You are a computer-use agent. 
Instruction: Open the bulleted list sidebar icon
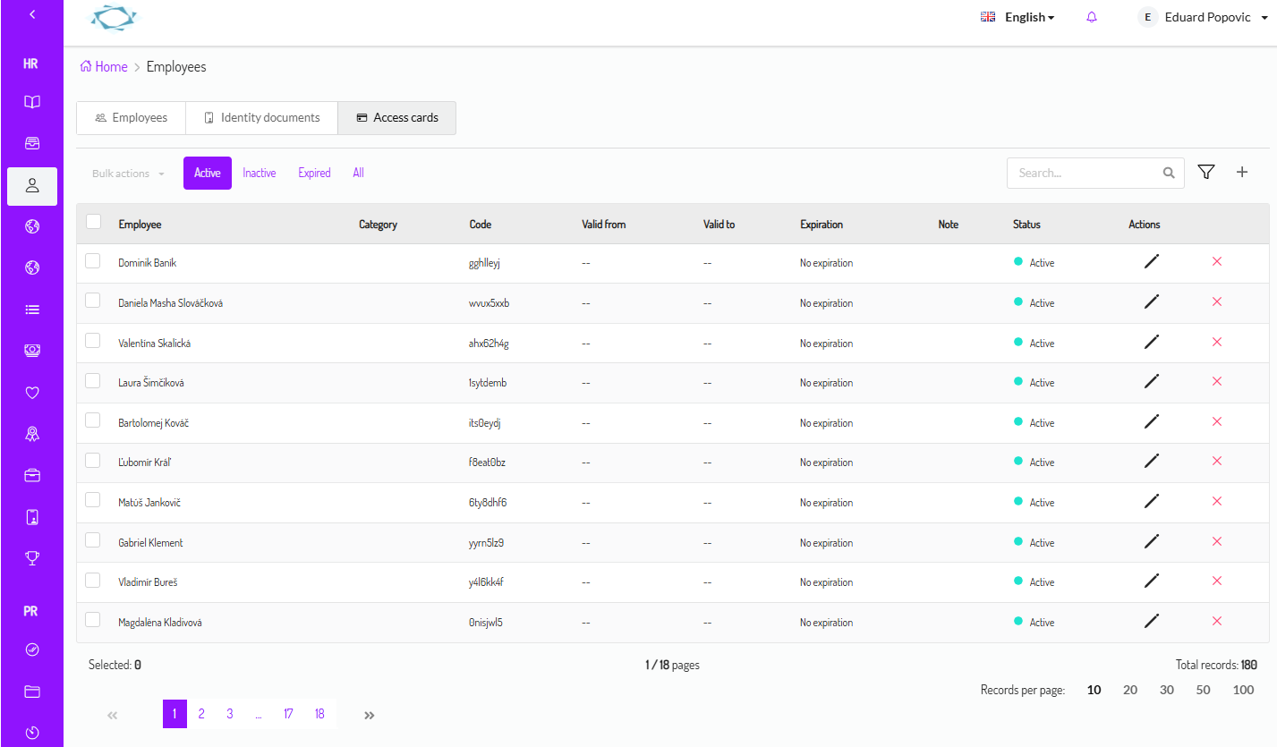coord(32,310)
